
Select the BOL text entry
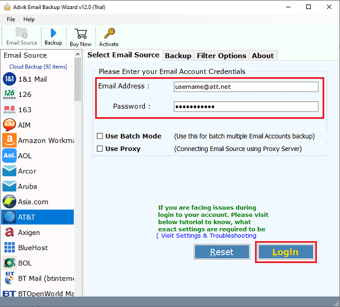pyautogui.click(x=25, y=263)
